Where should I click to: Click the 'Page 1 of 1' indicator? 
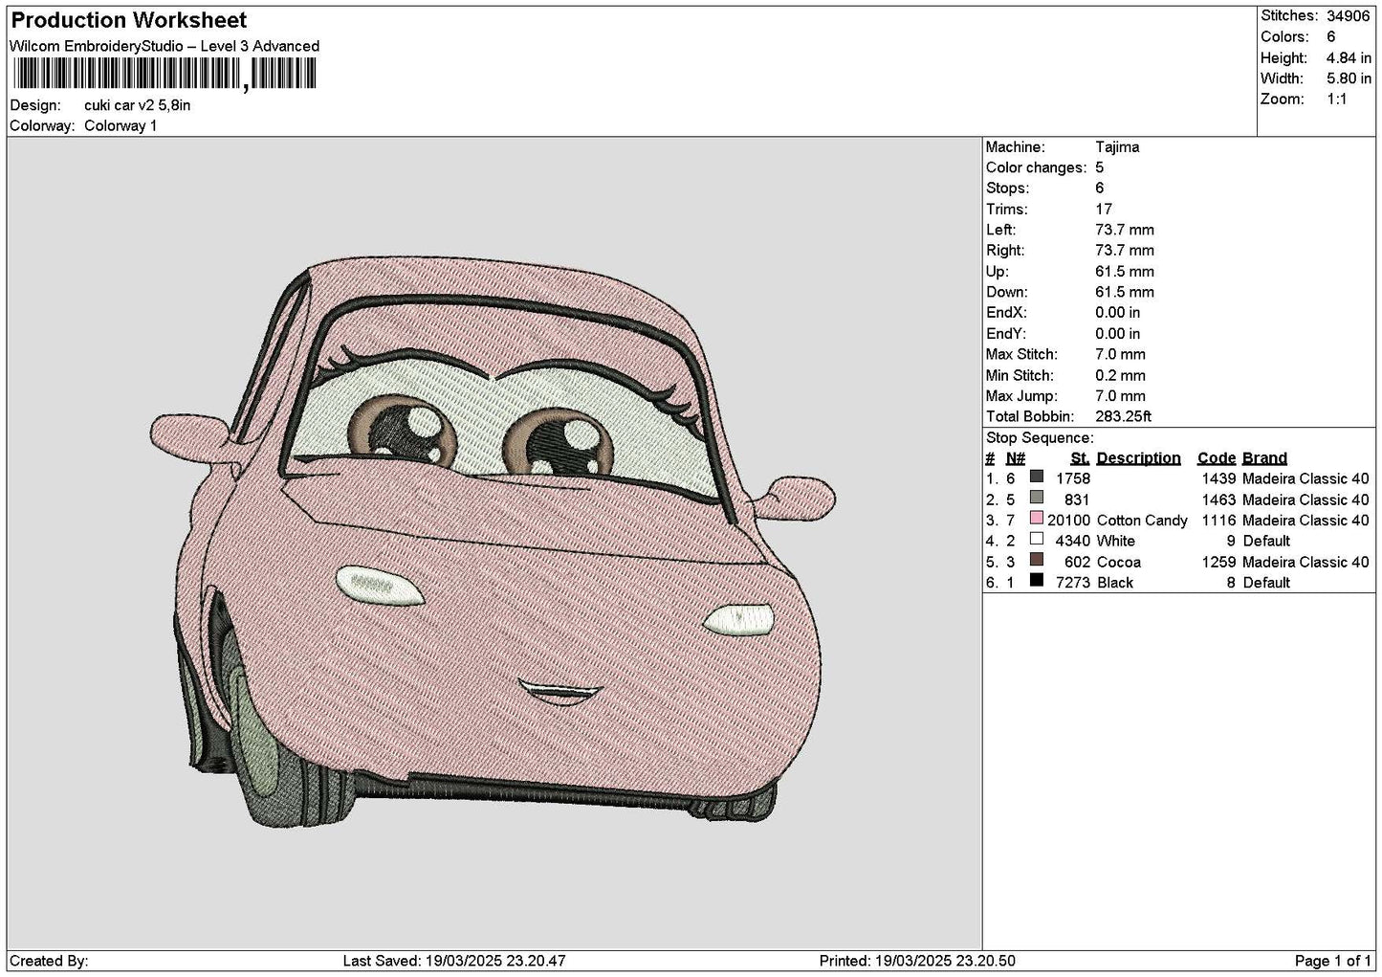click(1332, 961)
